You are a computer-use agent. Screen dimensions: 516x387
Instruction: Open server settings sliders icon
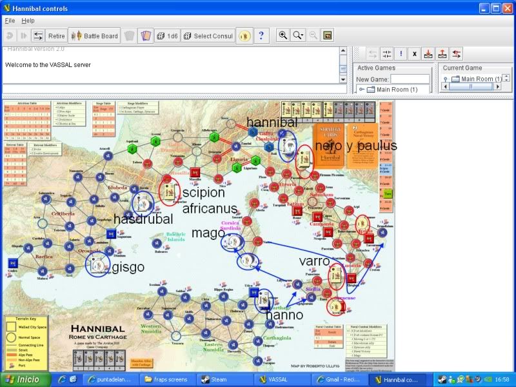386,54
